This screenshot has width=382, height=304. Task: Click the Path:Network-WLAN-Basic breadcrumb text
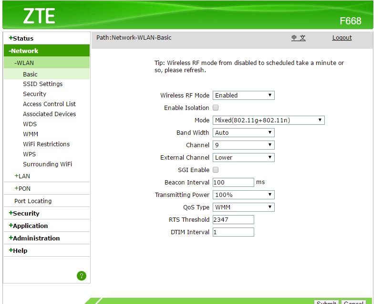tap(134, 38)
